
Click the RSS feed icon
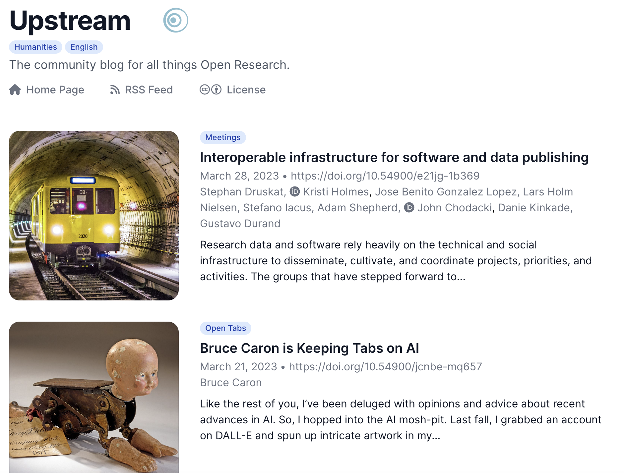[x=115, y=89]
